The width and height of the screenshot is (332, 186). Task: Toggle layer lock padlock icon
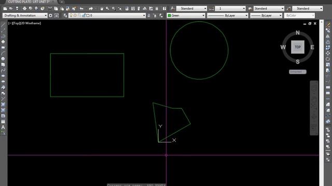(84, 16)
